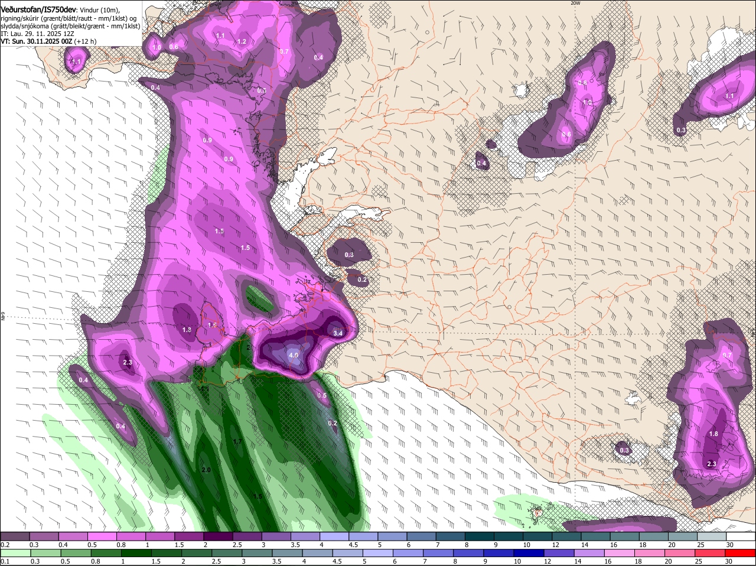Click the 20W longitude label

point(575,3)
